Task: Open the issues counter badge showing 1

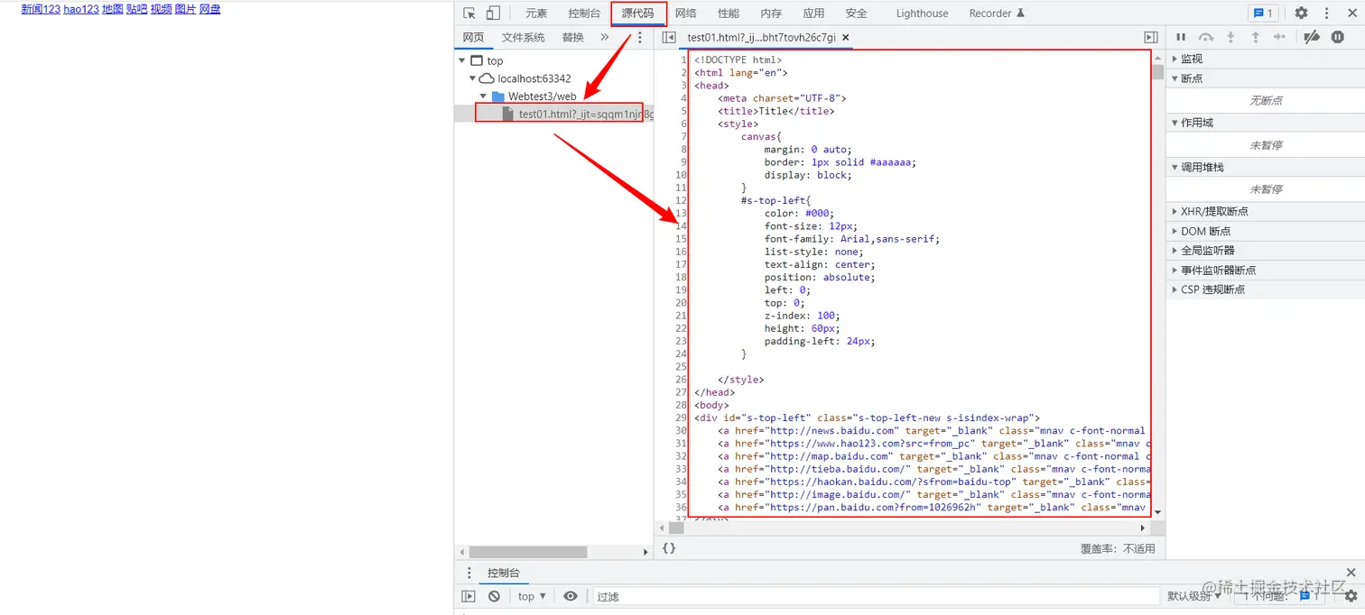Action: [x=1262, y=14]
